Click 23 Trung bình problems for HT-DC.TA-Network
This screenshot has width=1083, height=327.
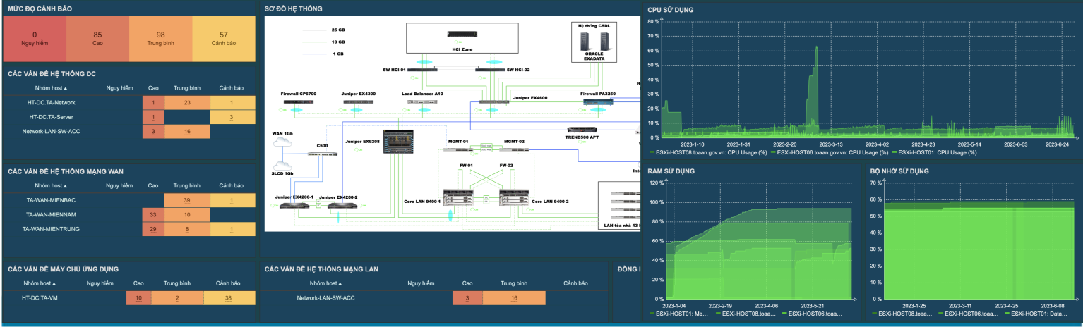click(187, 103)
